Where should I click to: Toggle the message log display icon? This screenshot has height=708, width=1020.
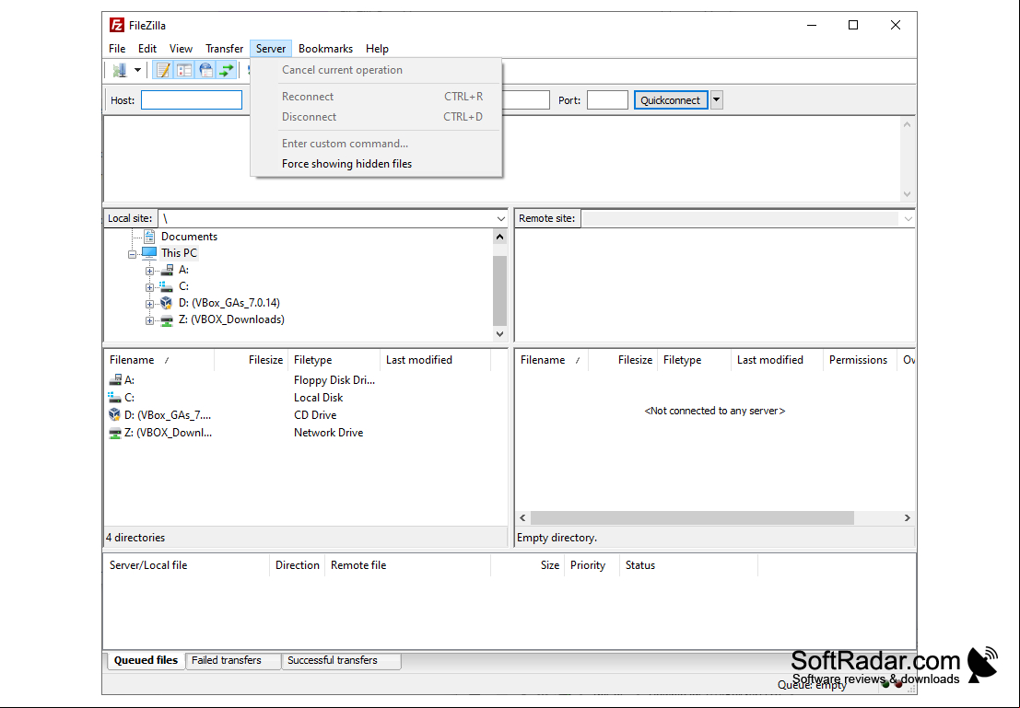click(x=163, y=70)
